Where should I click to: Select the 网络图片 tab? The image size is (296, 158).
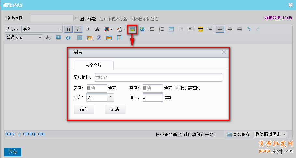(x=93, y=65)
